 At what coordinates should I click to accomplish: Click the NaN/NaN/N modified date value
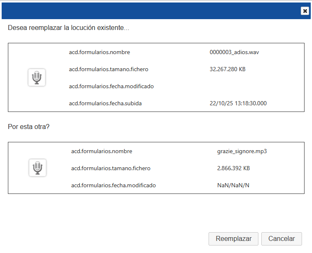(x=233, y=185)
